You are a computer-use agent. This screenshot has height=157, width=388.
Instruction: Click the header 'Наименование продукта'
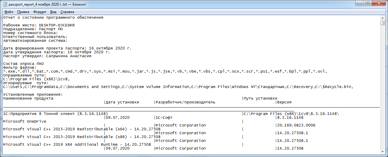[x=28, y=98]
